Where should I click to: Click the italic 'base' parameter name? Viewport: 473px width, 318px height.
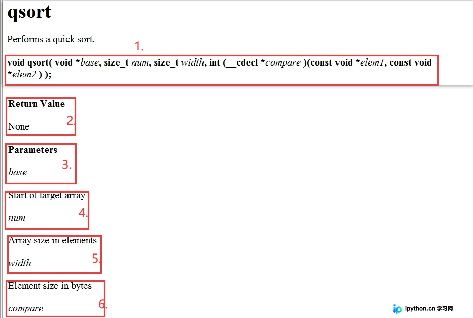click(x=18, y=172)
